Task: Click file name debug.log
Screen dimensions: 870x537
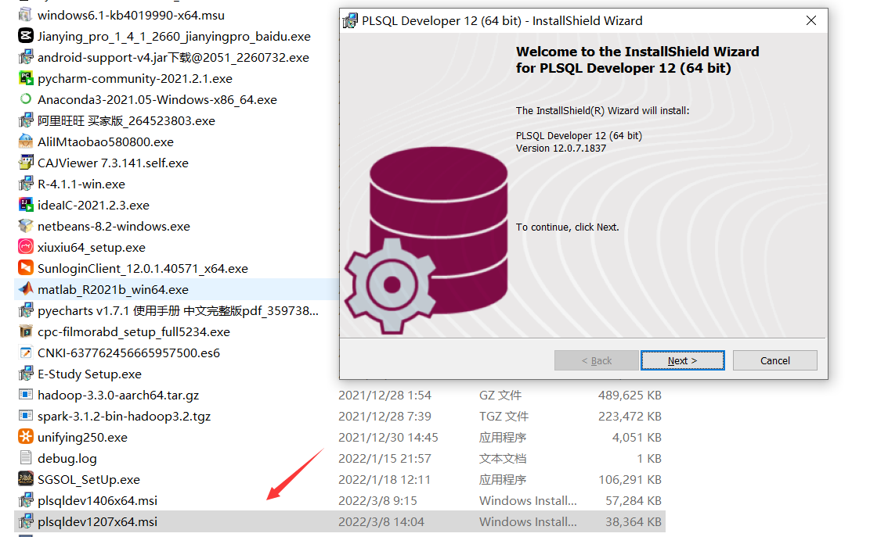Action: pyautogui.click(x=67, y=458)
